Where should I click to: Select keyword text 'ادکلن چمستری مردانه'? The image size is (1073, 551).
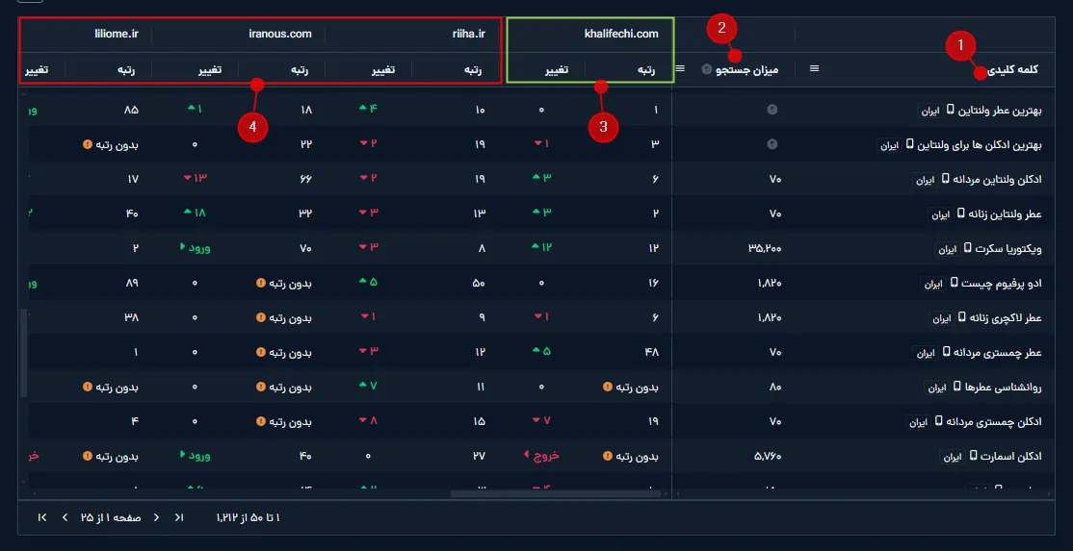[x=995, y=422]
